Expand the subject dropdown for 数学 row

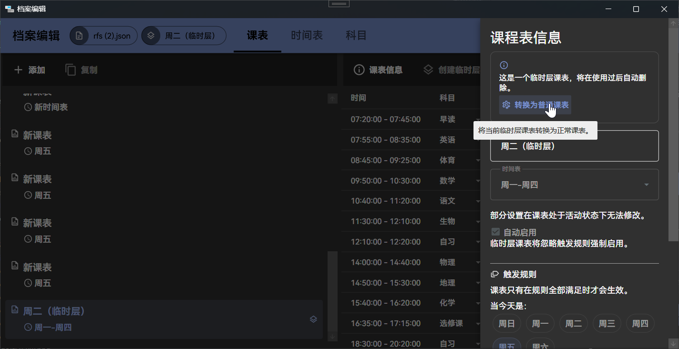(x=477, y=181)
